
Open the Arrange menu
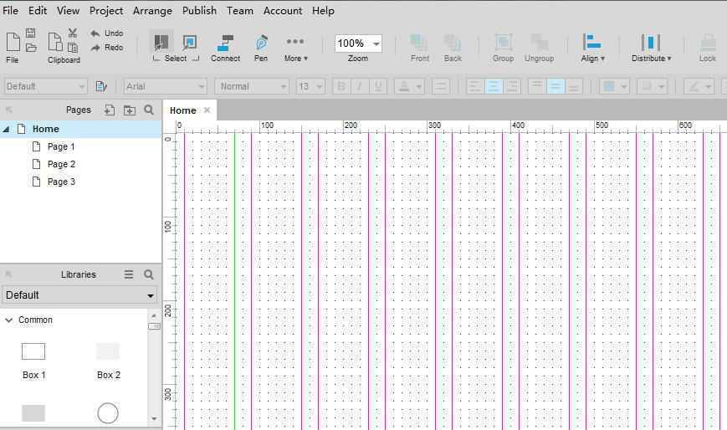coord(152,11)
